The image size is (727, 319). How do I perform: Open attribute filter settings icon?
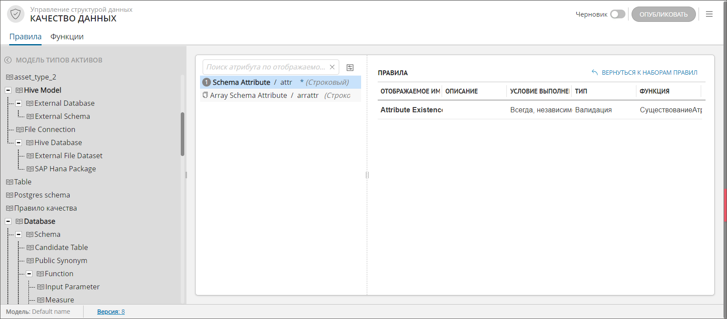350,67
